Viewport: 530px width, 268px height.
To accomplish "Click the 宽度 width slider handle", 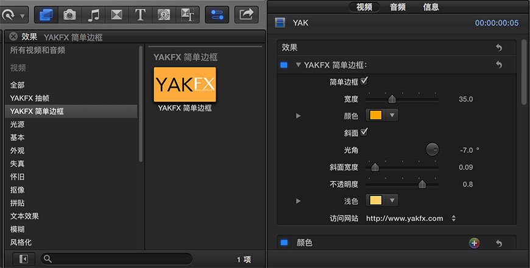I will click(x=392, y=99).
